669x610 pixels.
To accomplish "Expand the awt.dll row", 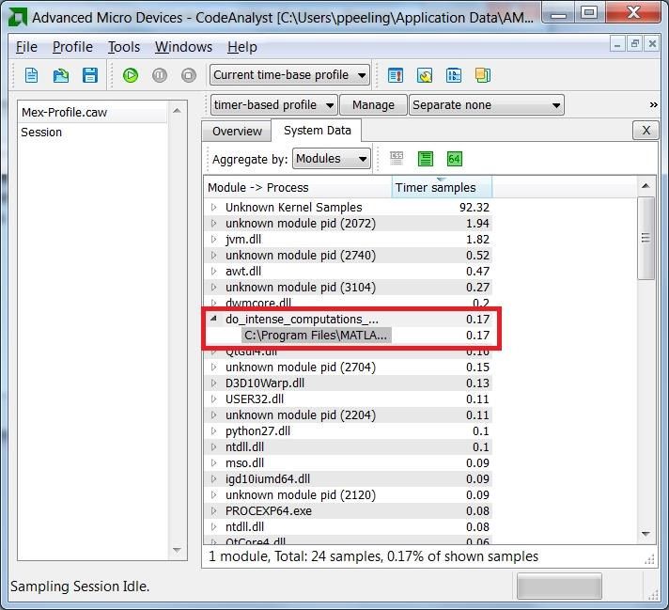I will [x=213, y=271].
